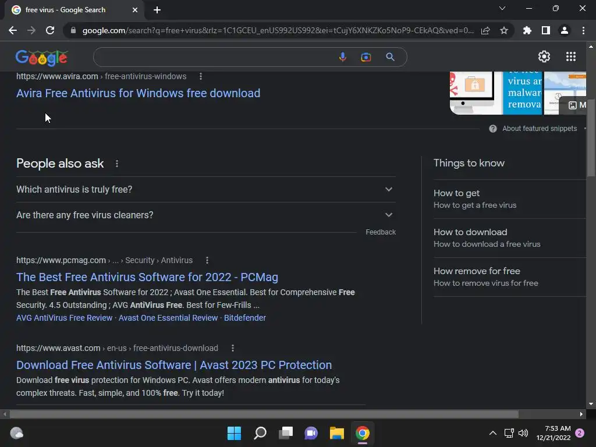Open 'How to get' things to know
Screen dimensions: 596x447
click(x=509, y=199)
